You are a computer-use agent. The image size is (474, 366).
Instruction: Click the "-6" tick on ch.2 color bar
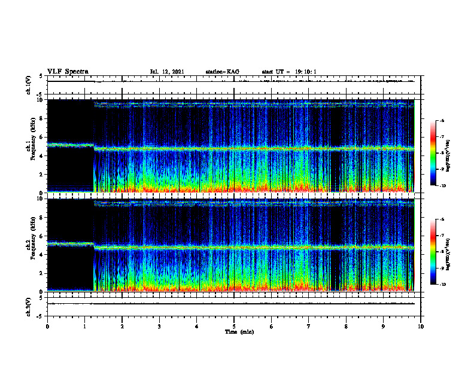click(442, 219)
